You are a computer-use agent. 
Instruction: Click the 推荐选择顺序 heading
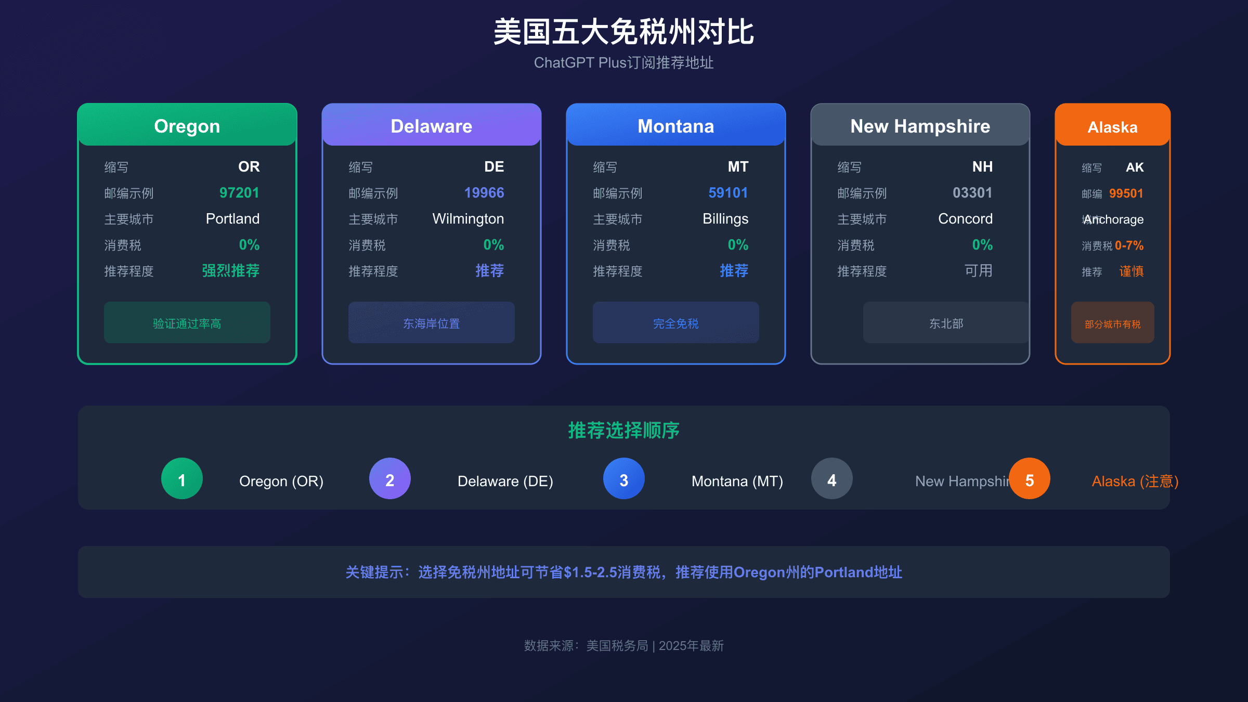(x=624, y=431)
